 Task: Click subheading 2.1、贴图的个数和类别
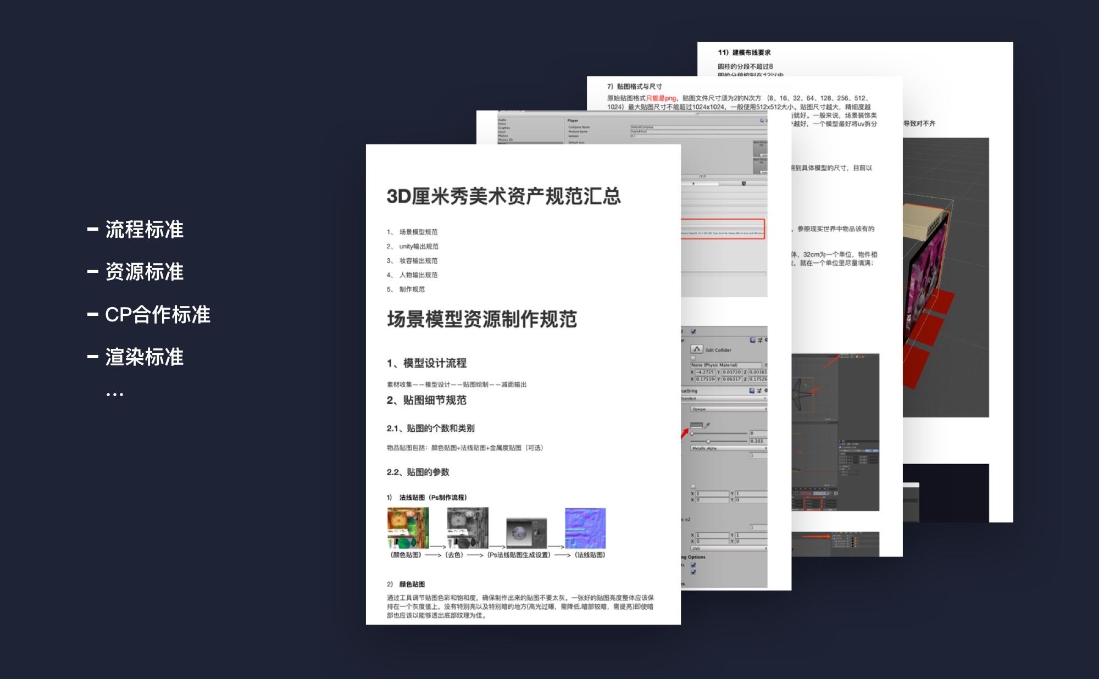tap(430, 428)
